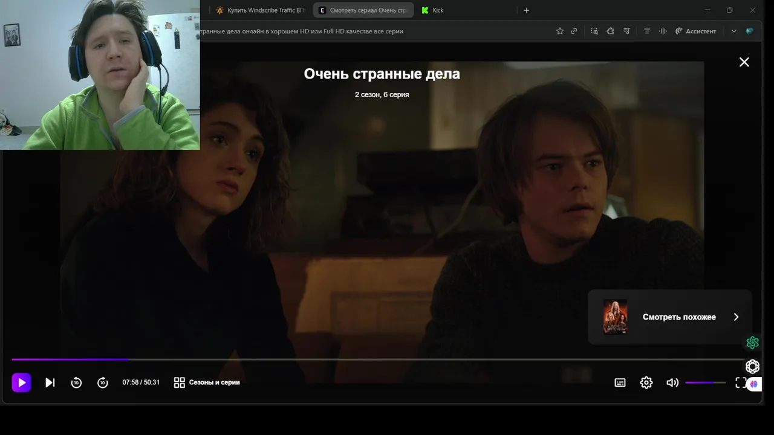
Task: Click the time display 07:58 / 50:31
Action: coord(141,382)
